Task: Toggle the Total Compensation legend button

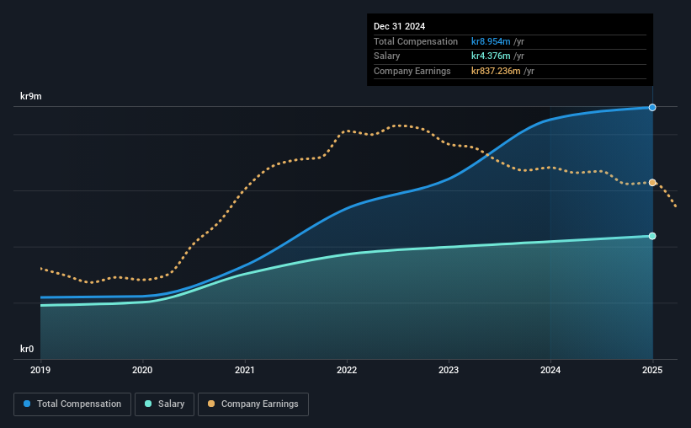Action: click(x=72, y=404)
